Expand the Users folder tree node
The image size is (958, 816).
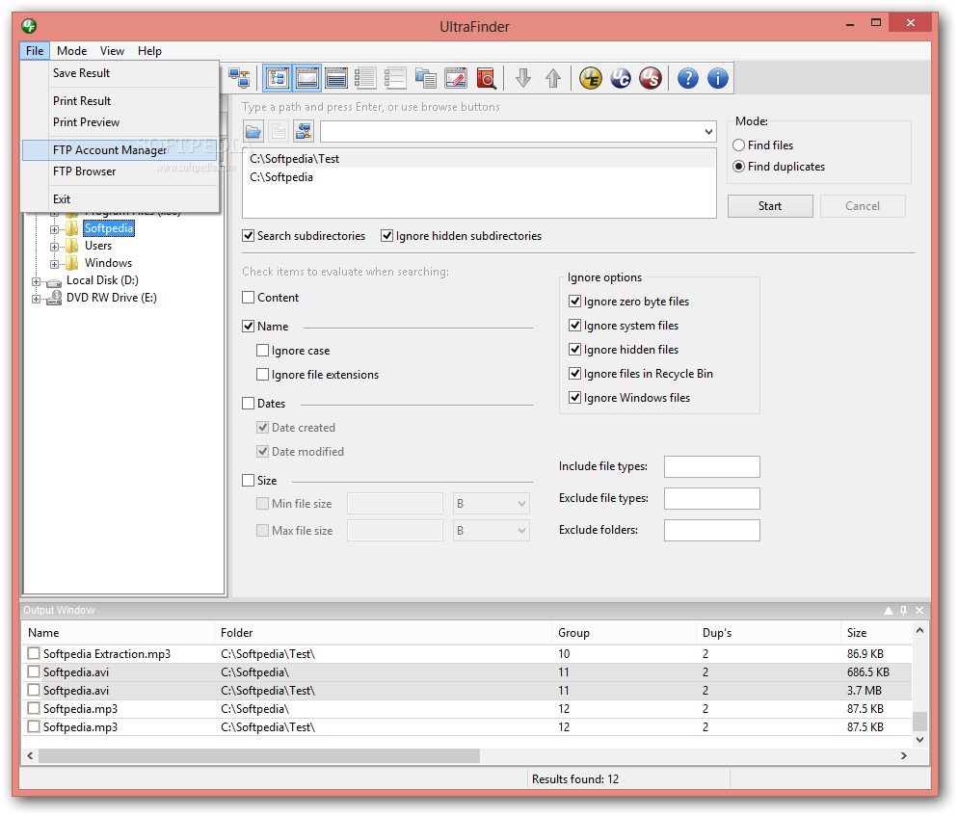(54, 247)
